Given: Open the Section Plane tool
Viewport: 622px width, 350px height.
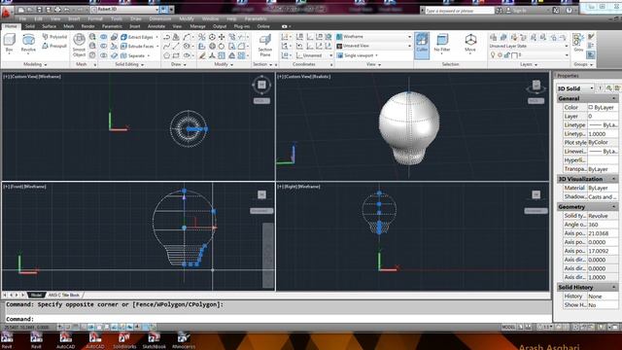Looking at the screenshot, I should tap(265, 45).
